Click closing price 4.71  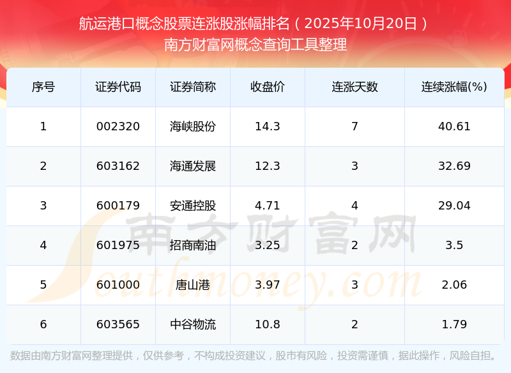tap(268, 206)
